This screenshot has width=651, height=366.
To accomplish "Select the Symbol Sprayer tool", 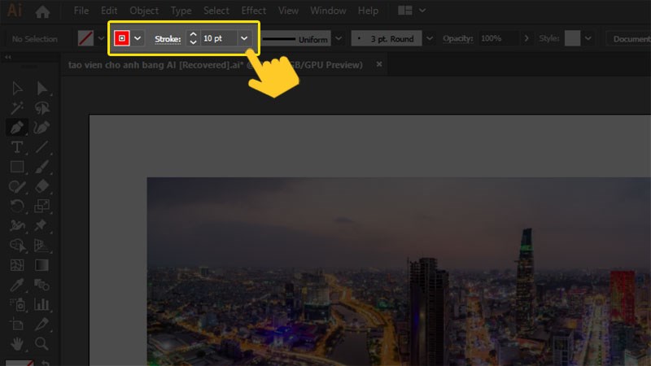I will 18,304.
